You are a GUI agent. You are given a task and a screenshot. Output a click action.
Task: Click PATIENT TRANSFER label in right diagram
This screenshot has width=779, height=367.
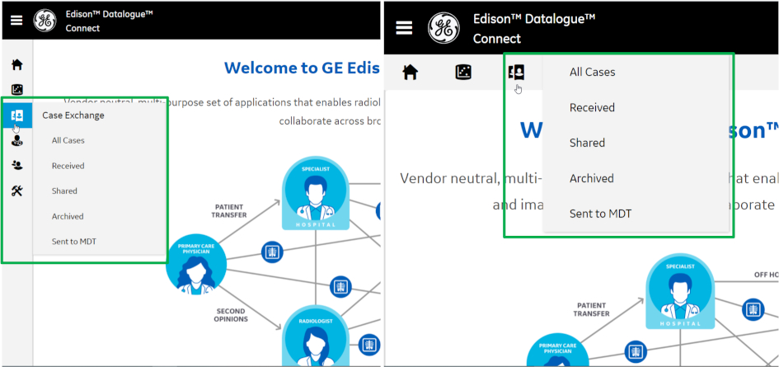point(591,309)
